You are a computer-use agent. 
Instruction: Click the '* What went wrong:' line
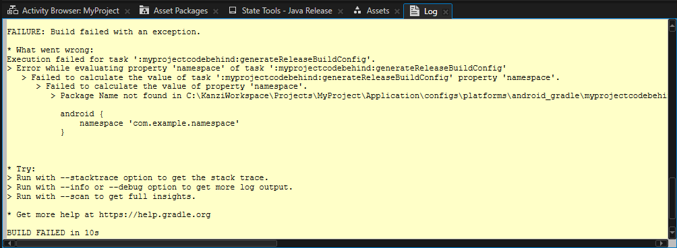(x=50, y=50)
